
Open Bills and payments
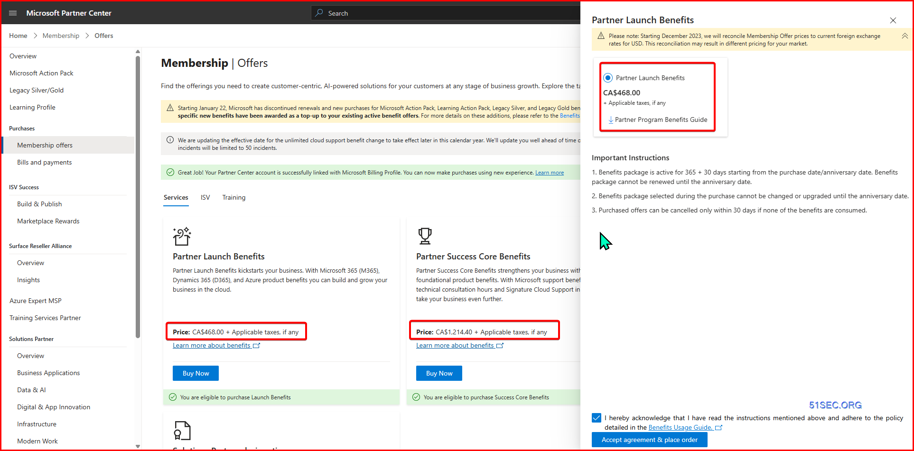45,162
